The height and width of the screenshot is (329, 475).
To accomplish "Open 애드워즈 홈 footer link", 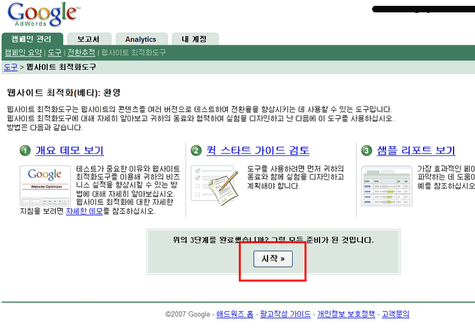I will [235, 314].
